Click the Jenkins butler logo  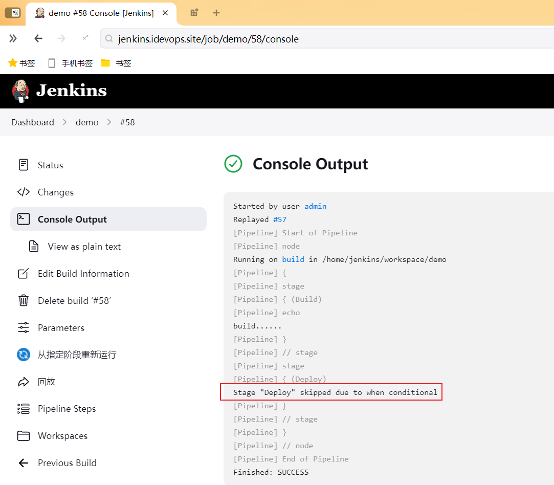[x=20, y=91]
